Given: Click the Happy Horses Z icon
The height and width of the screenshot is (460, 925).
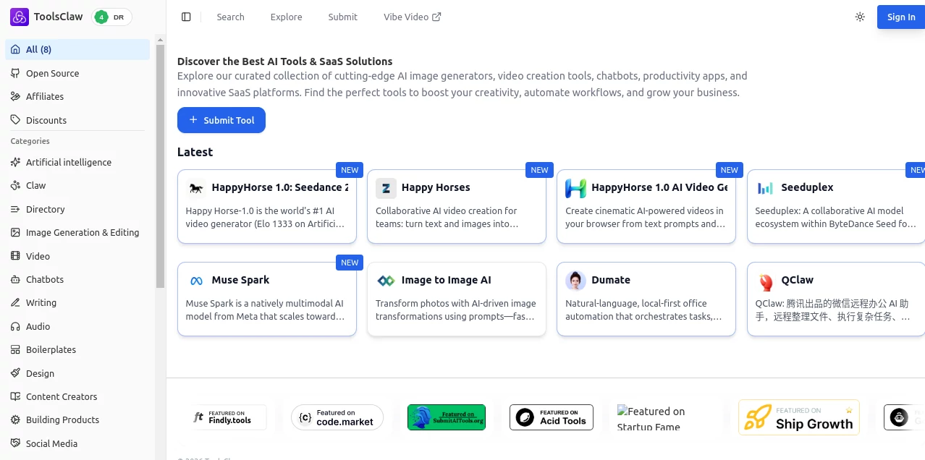Looking at the screenshot, I should tap(386, 188).
